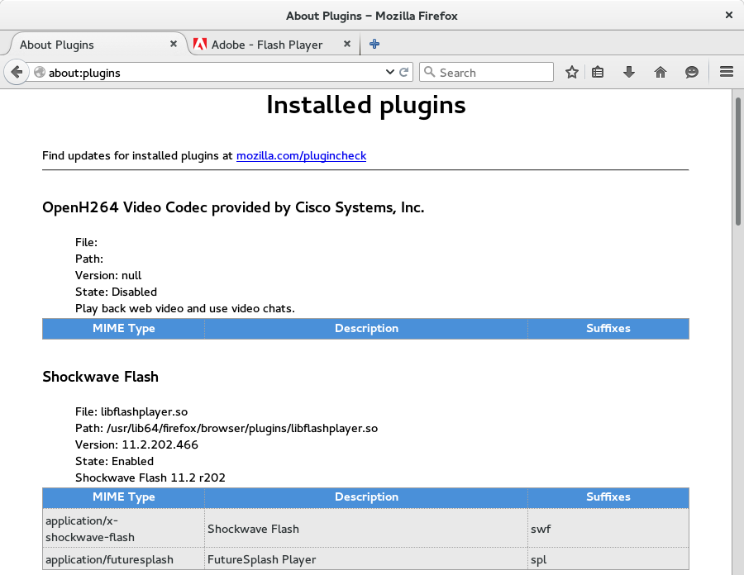Close the About Plugins tab
Screen dimensions: 744x575
(x=174, y=45)
